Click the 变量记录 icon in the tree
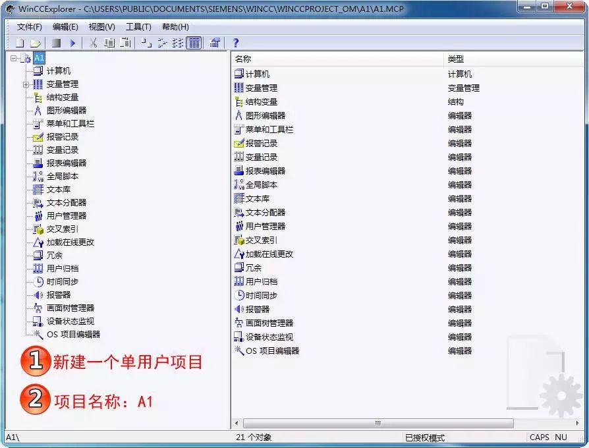 (x=38, y=150)
